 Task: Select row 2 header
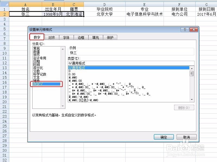tap(4, 14)
